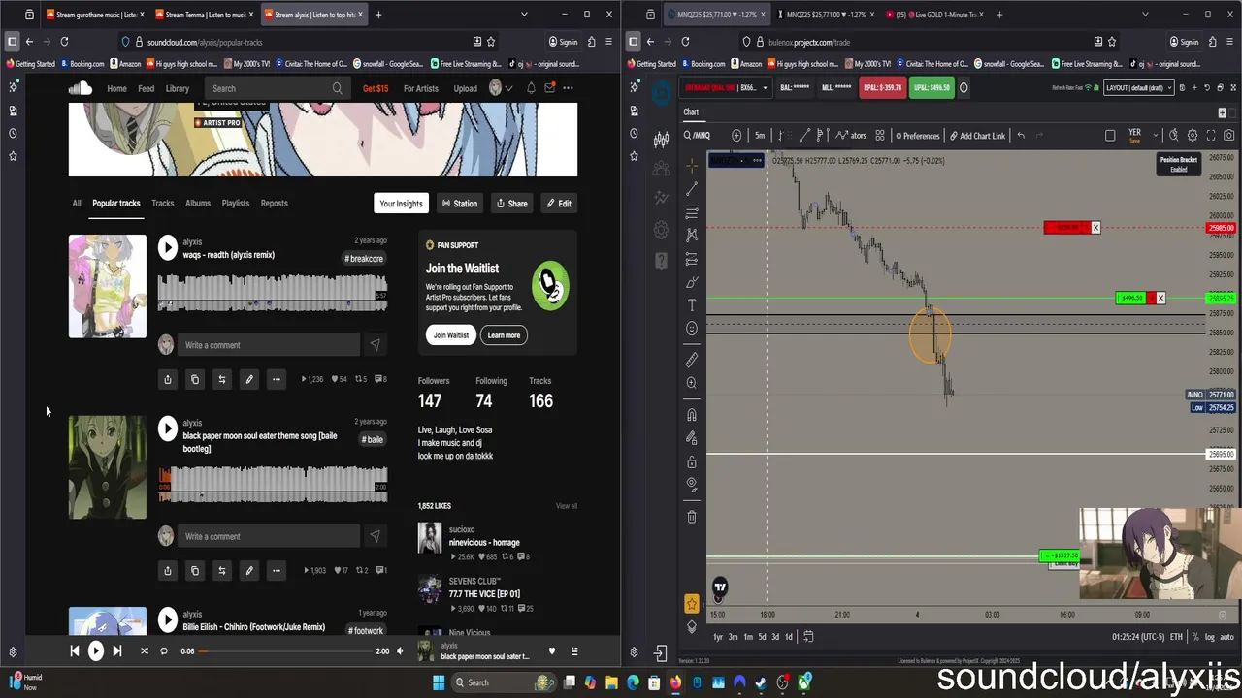Toggle repeat in the bottom player
1242x698 pixels.
point(164,651)
